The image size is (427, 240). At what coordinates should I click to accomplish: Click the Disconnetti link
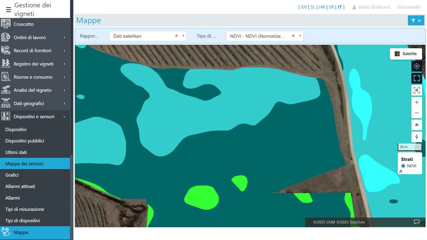(x=408, y=7)
